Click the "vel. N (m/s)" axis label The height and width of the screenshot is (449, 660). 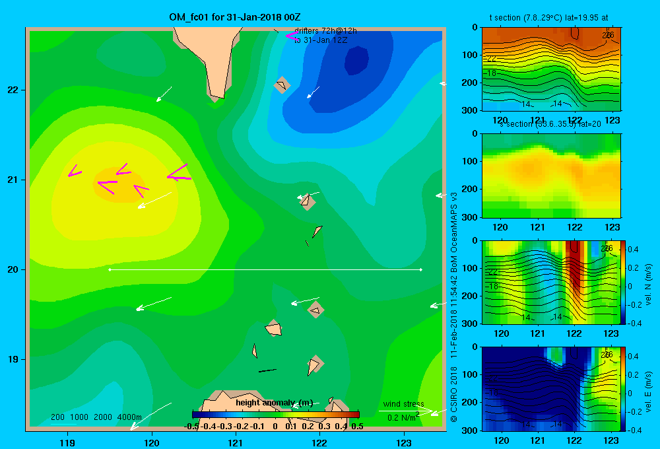coord(649,285)
